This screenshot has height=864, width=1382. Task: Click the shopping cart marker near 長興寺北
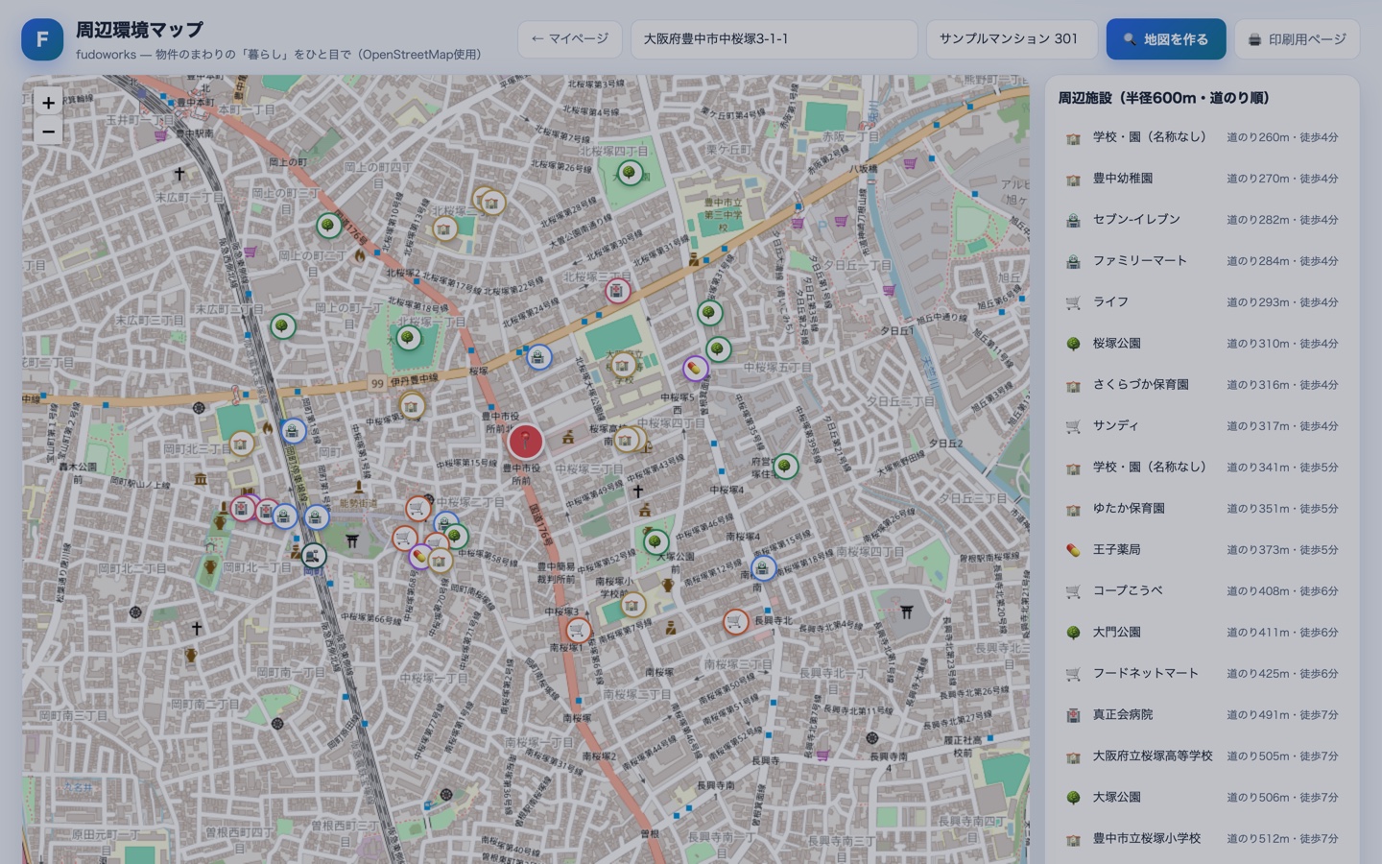click(x=736, y=622)
